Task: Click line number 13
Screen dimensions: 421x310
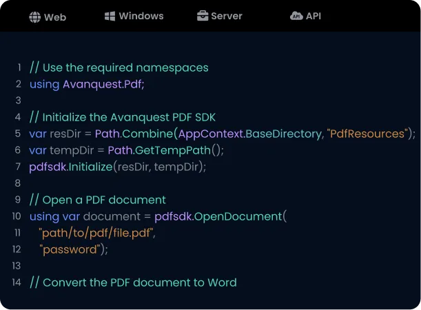Action: click(x=17, y=266)
